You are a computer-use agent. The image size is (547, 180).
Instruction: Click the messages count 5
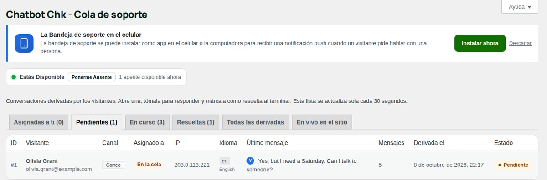click(x=381, y=165)
